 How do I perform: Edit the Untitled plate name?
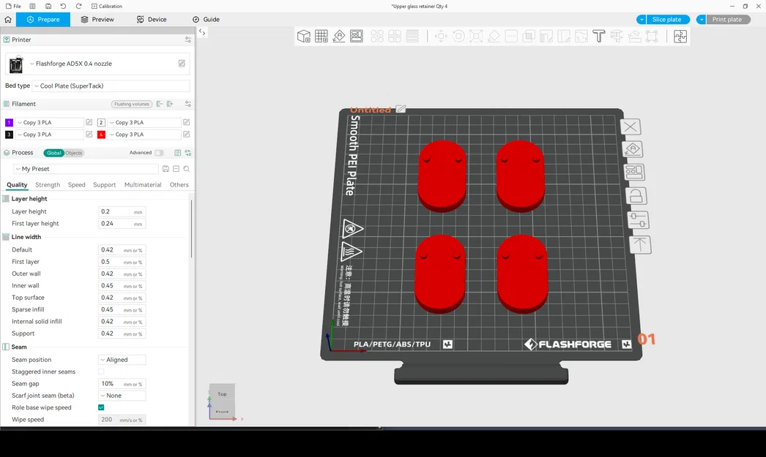(x=401, y=109)
